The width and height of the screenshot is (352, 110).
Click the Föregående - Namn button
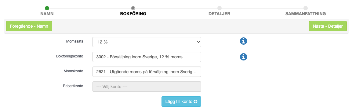(29, 26)
